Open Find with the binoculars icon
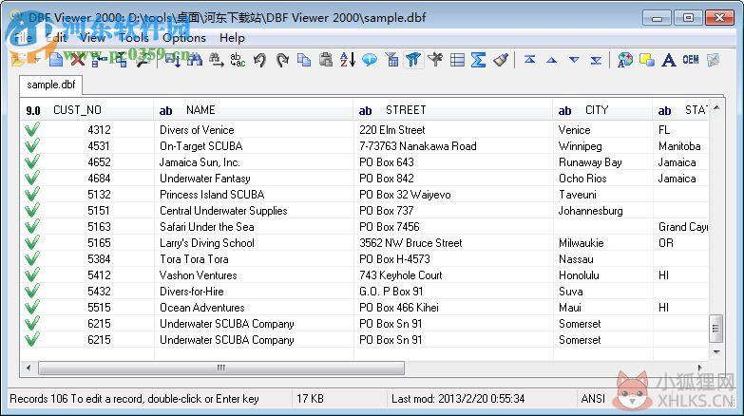 [195, 60]
